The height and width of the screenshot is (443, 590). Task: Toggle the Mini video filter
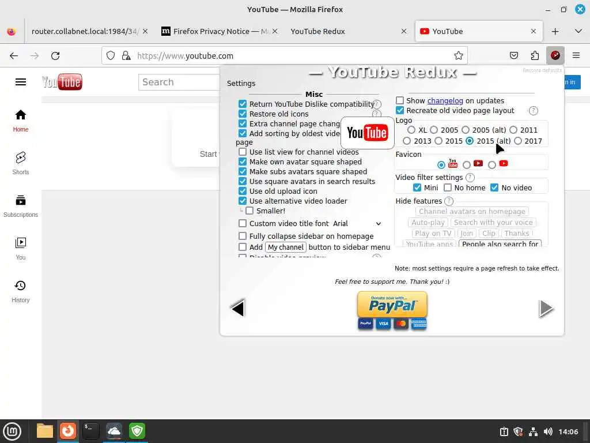point(417,187)
